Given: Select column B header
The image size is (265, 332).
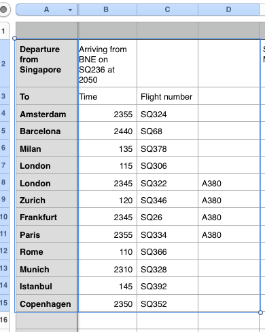Looking at the screenshot, I should [107, 9].
